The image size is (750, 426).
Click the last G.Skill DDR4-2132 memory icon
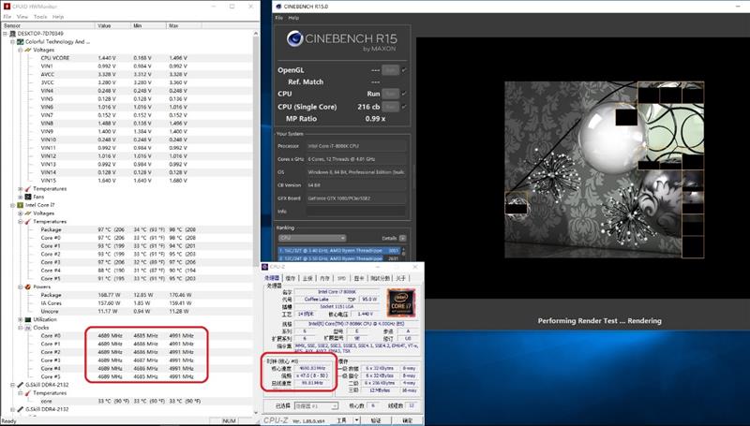click(x=21, y=409)
